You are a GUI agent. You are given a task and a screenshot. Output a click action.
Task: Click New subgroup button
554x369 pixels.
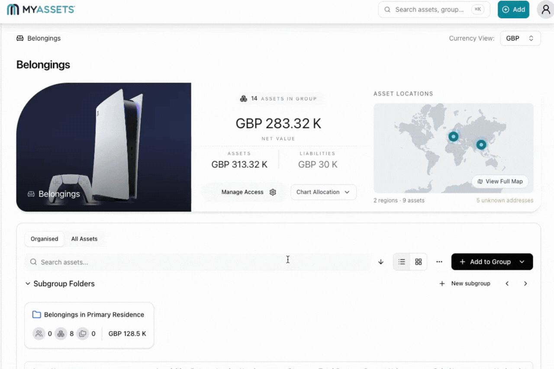[465, 283]
